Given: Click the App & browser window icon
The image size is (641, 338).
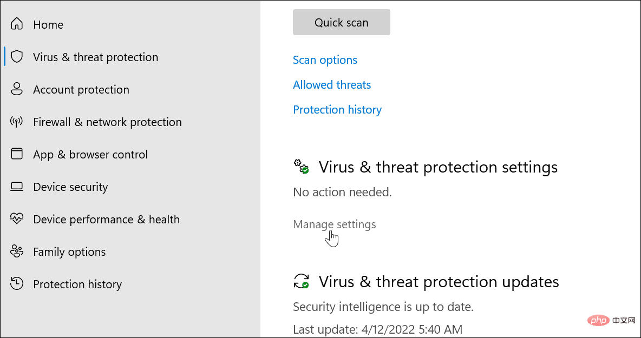Looking at the screenshot, I should [17, 154].
